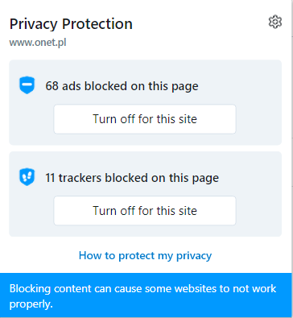Click the number 11 in trackers counter
Viewport: 293px width, 318px height.
[x=50, y=178]
